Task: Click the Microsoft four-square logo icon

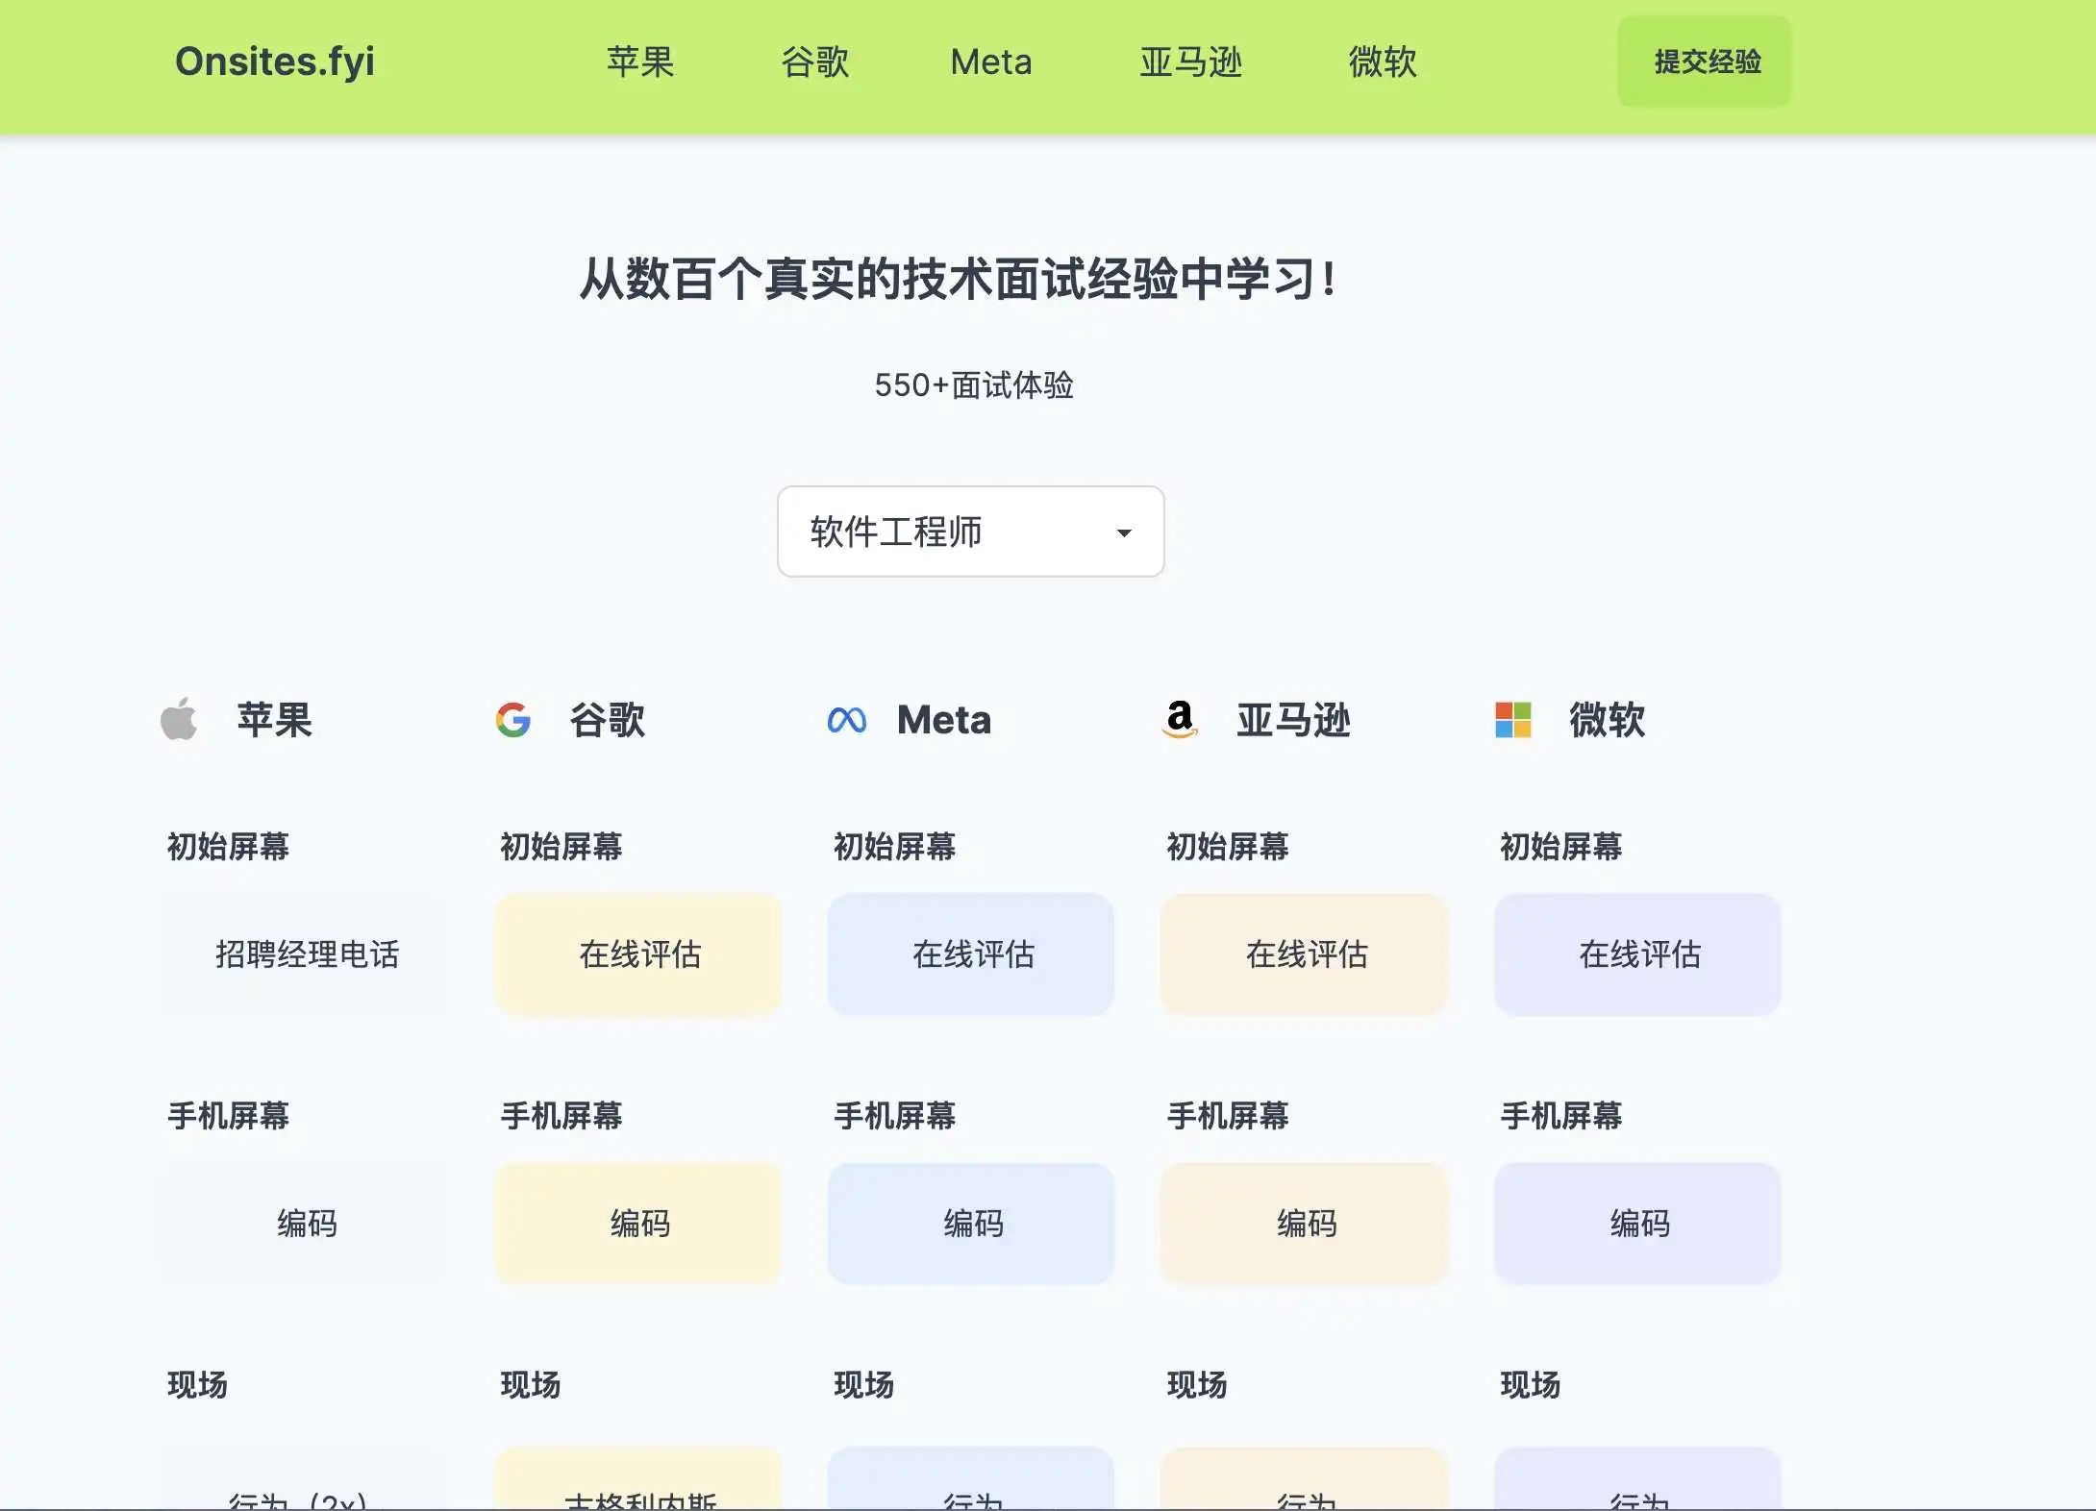Action: pos(1512,719)
